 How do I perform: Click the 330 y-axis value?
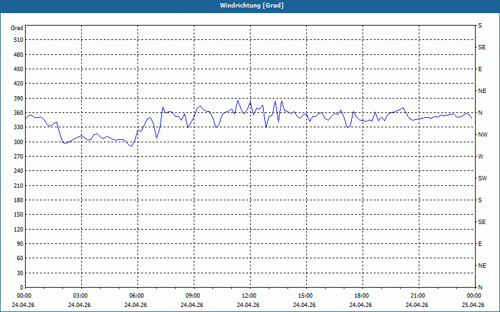pos(19,127)
